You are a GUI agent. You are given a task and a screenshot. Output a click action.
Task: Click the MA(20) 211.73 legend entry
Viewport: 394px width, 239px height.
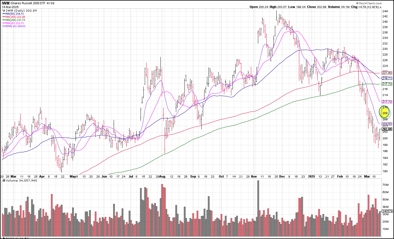13,23
